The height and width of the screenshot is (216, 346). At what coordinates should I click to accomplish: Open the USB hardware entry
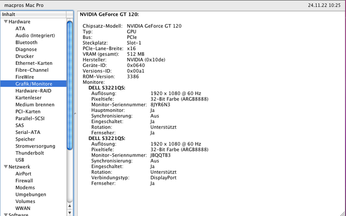19,160
